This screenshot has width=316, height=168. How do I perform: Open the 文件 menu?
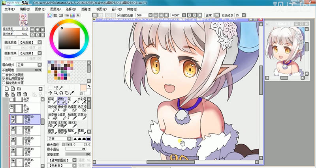tap(9, 9)
